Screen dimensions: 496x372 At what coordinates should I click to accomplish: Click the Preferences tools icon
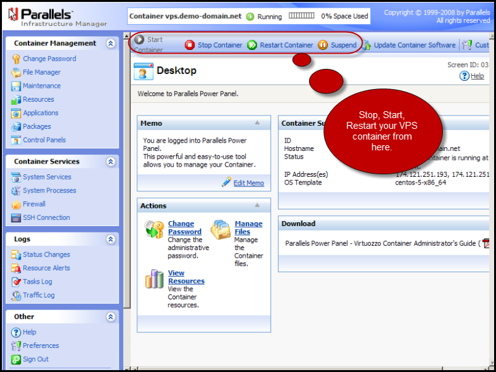16,346
